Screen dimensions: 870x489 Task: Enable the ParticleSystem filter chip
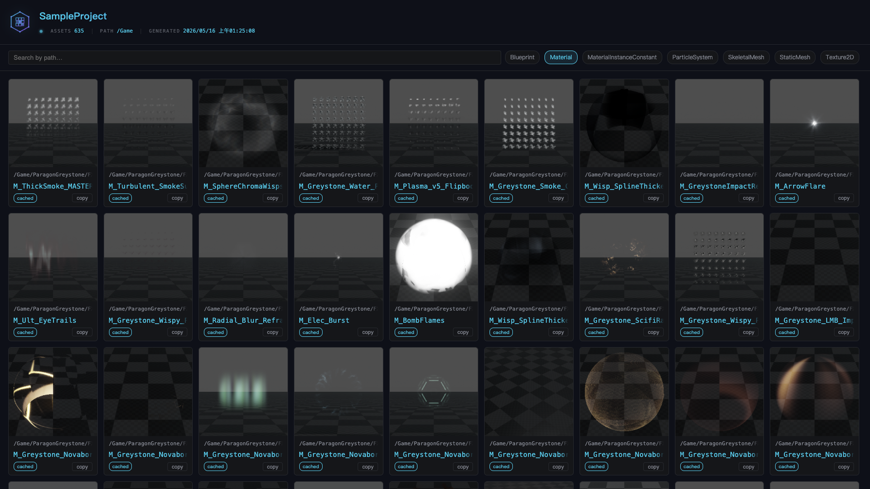[x=692, y=57]
